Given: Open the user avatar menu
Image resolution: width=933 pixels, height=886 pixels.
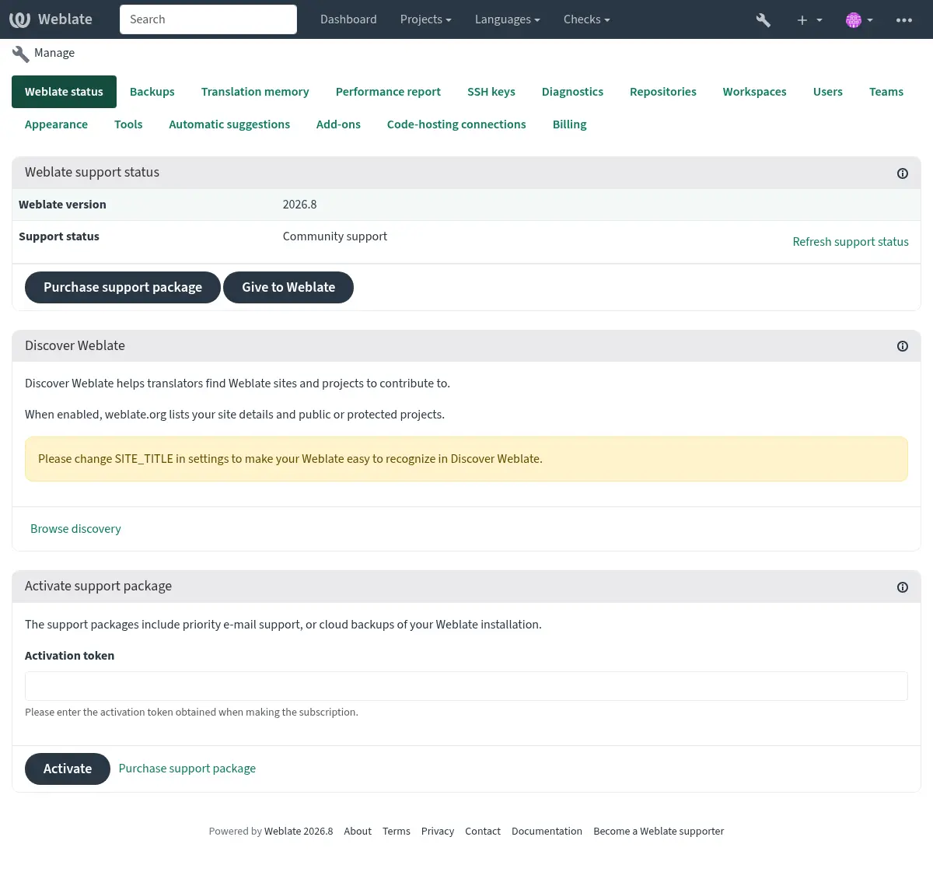Looking at the screenshot, I should tap(859, 19).
